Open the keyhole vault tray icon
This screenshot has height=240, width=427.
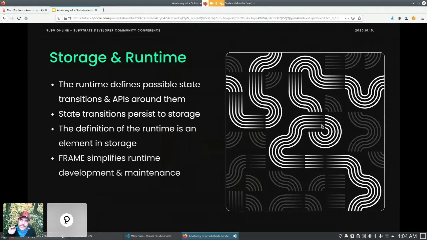352,236
